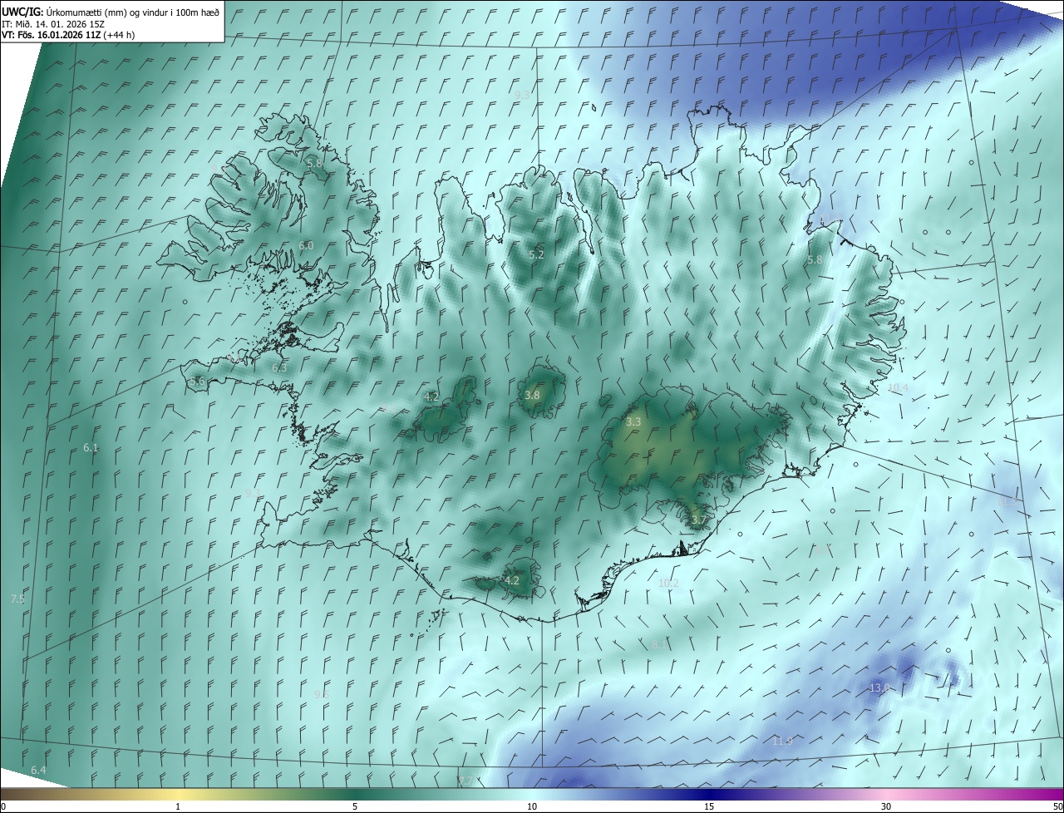The width and height of the screenshot is (1064, 813).
Task: Select the 7.5 value at the left edge
Action: 17,599
